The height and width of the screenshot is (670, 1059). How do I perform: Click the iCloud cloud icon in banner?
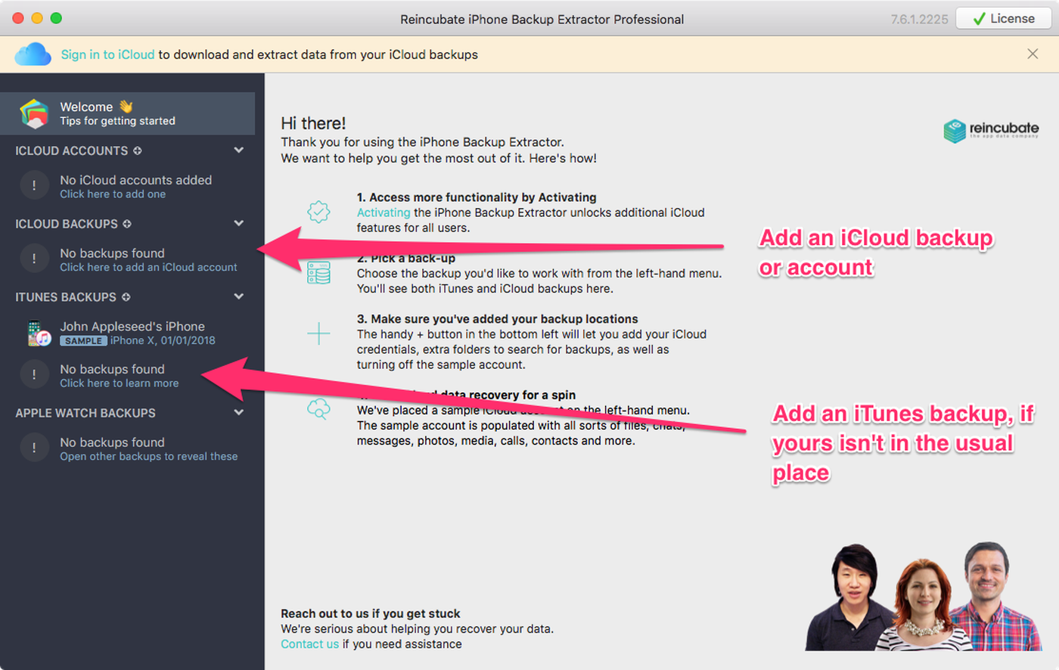(x=33, y=54)
